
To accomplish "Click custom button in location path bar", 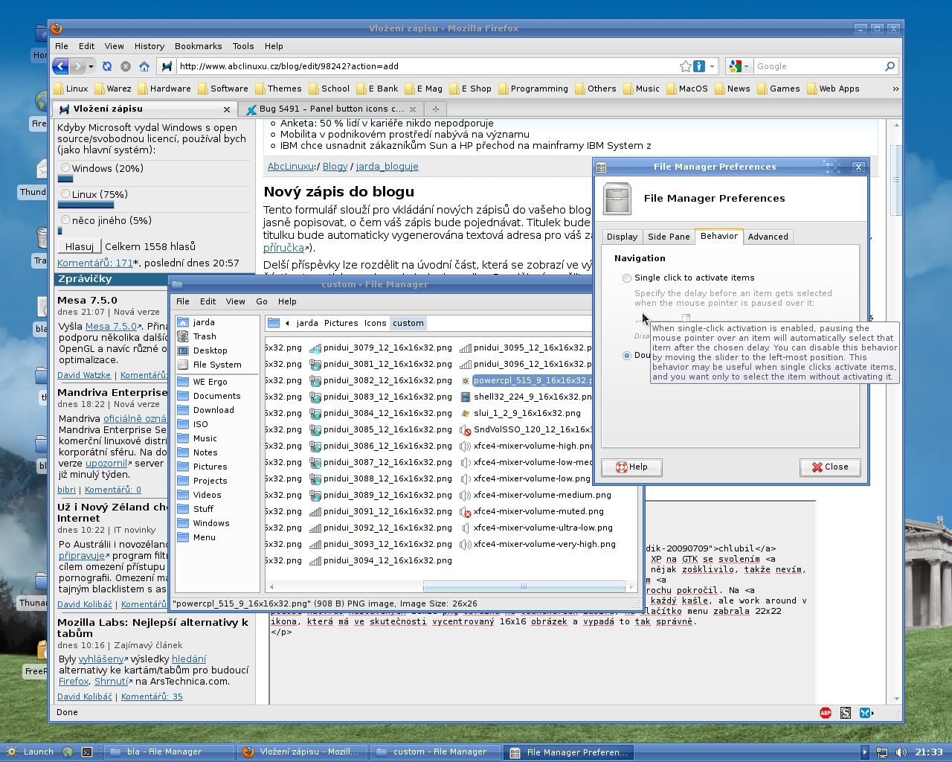I will (x=408, y=323).
